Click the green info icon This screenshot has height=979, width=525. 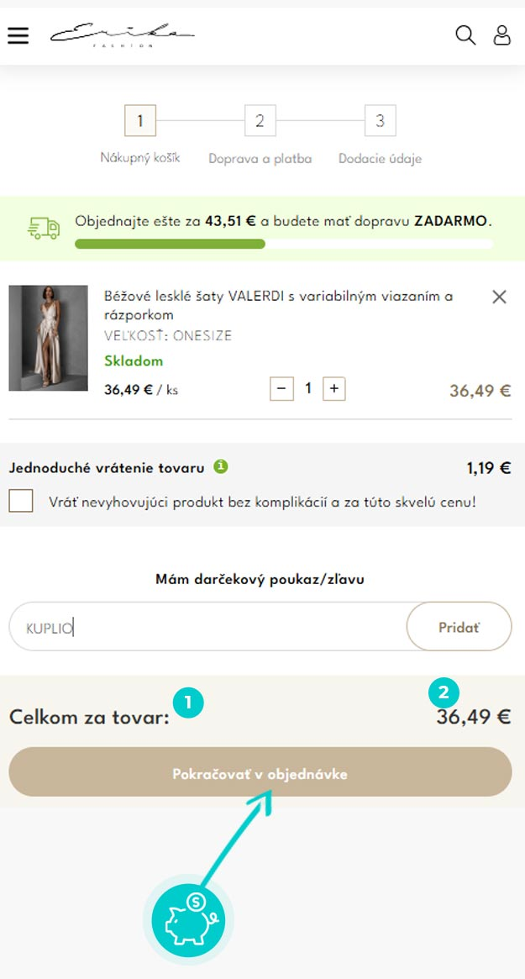point(220,466)
